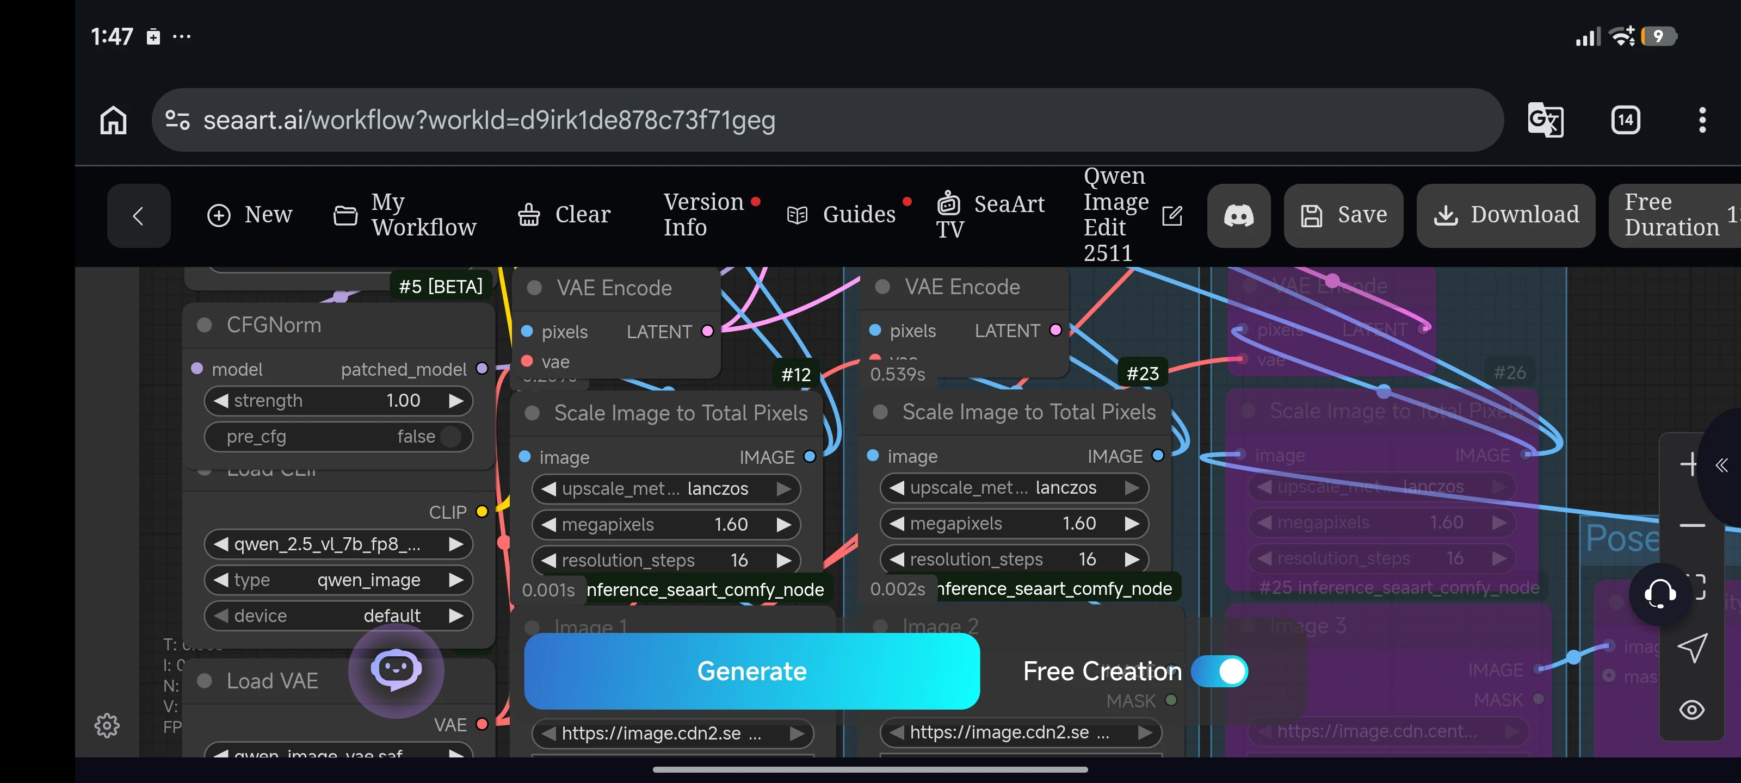
Task: Open the chatbot assistant bubble
Action: pos(396,670)
